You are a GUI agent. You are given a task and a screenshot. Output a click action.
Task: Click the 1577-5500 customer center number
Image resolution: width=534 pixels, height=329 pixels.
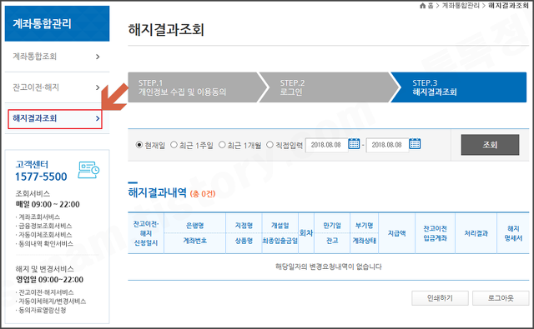(x=41, y=177)
